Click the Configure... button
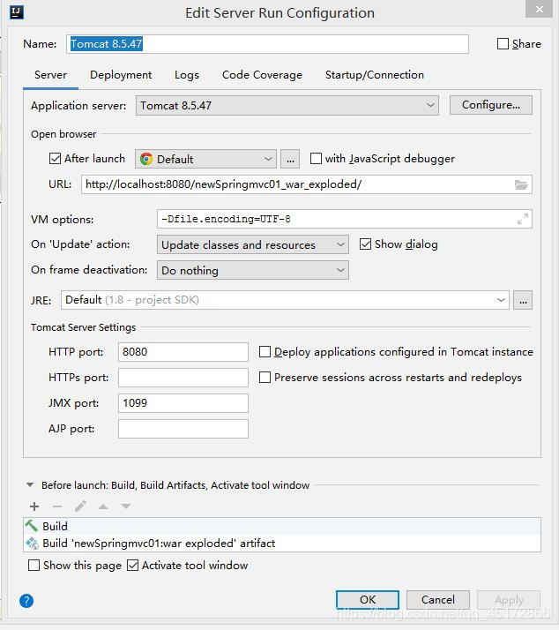 tap(491, 105)
